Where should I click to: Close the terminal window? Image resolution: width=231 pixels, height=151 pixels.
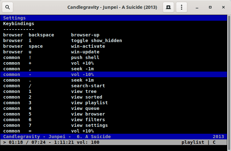point(223,7)
